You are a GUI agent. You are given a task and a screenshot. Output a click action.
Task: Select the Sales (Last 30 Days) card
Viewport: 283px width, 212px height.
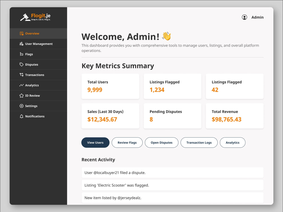[110, 116]
